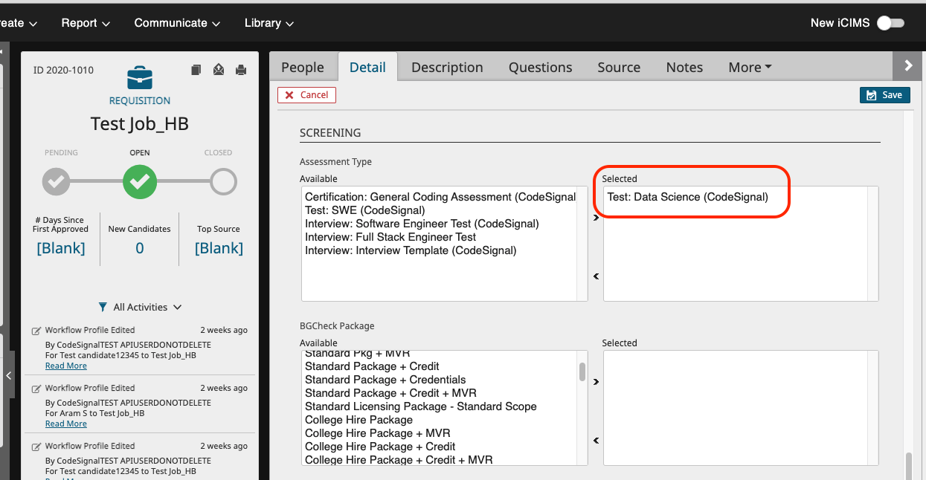Select the Detail tab
Viewport: 926px width, 480px height.
click(x=367, y=67)
